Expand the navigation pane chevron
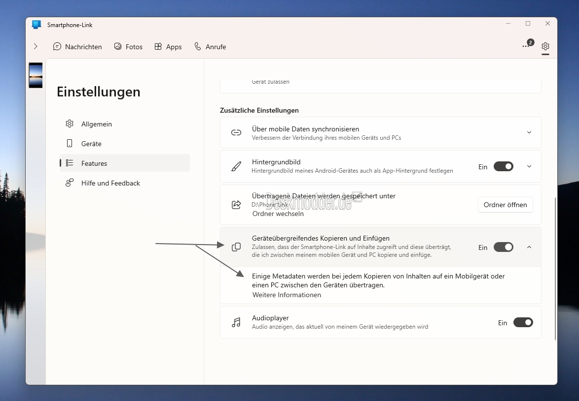The image size is (579, 401). (36, 46)
